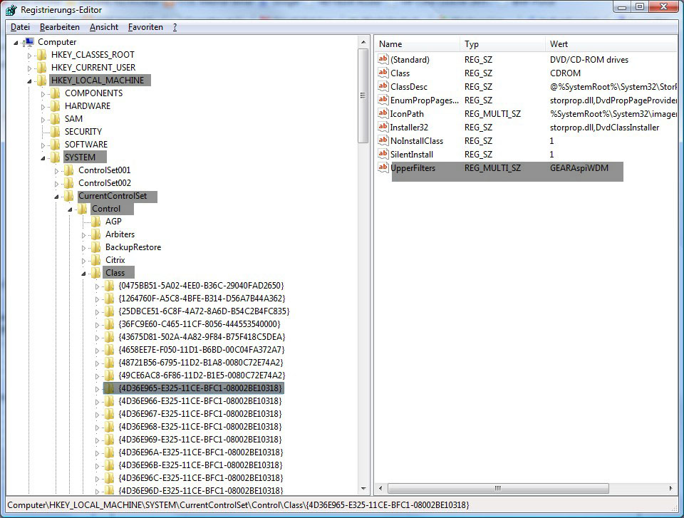Viewport: 684px width, 518px height.
Task: Collapse the Class key node
Action: (84, 273)
